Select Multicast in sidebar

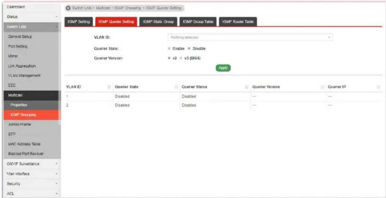tap(30, 95)
